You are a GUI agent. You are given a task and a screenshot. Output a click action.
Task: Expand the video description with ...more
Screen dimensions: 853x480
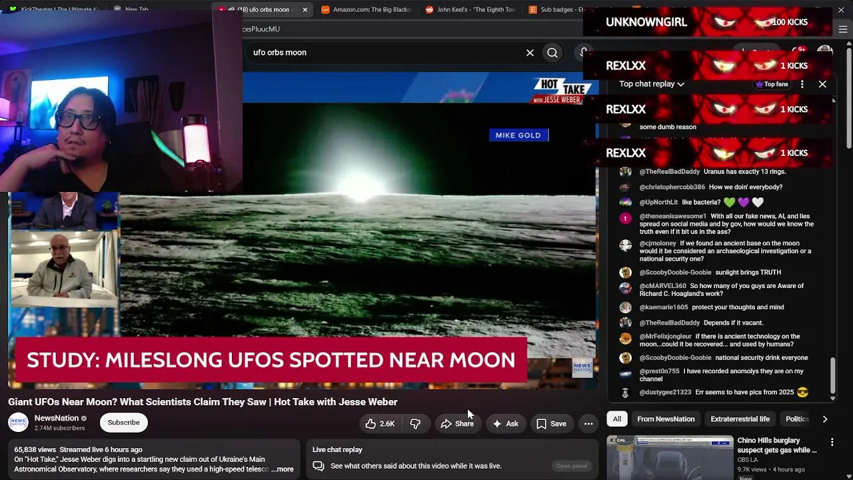(x=283, y=469)
